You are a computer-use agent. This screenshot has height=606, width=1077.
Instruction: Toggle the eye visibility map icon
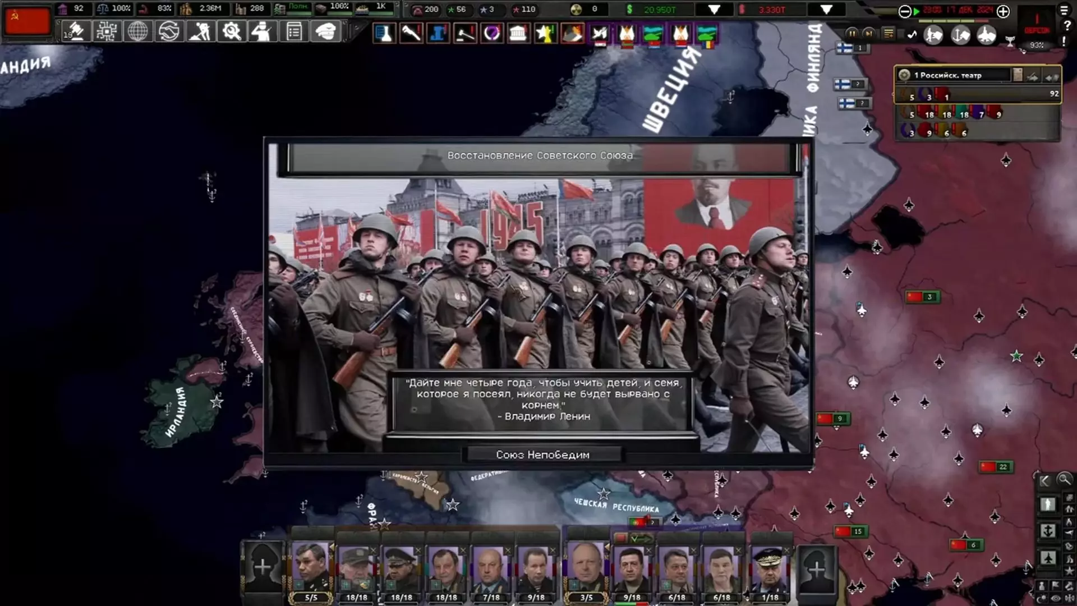pyautogui.click(x=1056, y=598)
